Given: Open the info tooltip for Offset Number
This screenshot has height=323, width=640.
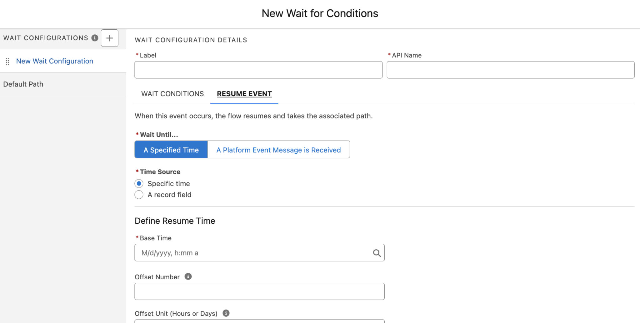Looking at the screenshot, I should [x=188, y=276].
